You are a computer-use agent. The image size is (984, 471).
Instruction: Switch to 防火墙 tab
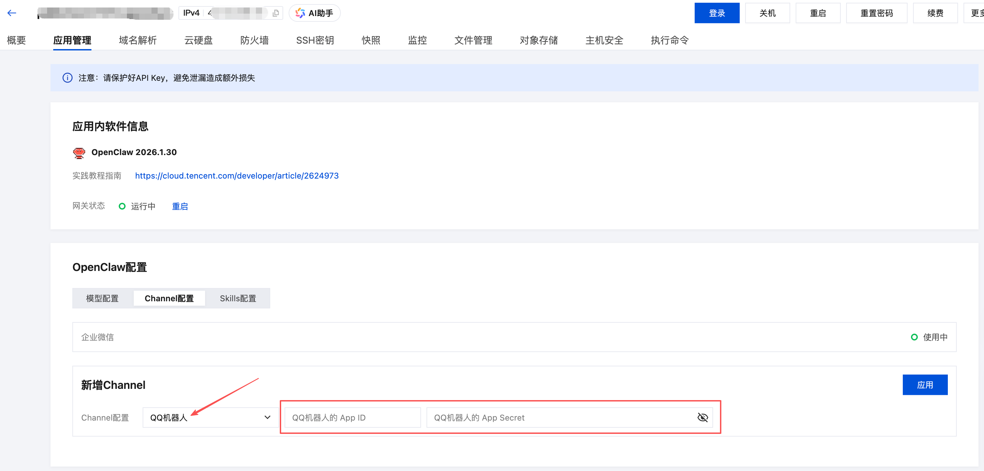tap(255, 40)
